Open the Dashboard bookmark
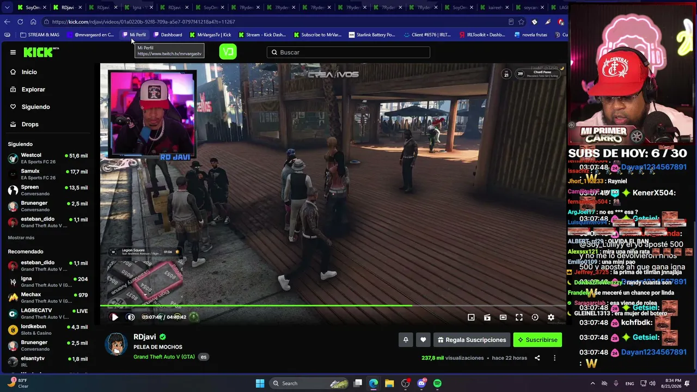 tap(168, 35)
